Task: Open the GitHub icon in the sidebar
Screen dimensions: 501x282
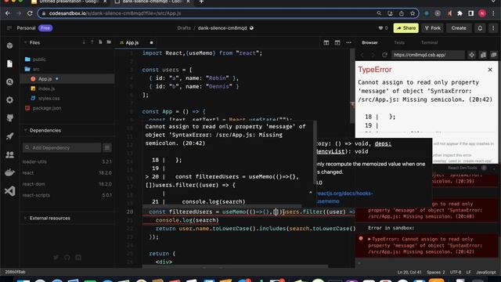Action: pyautogui.click(x=9, y=118)
